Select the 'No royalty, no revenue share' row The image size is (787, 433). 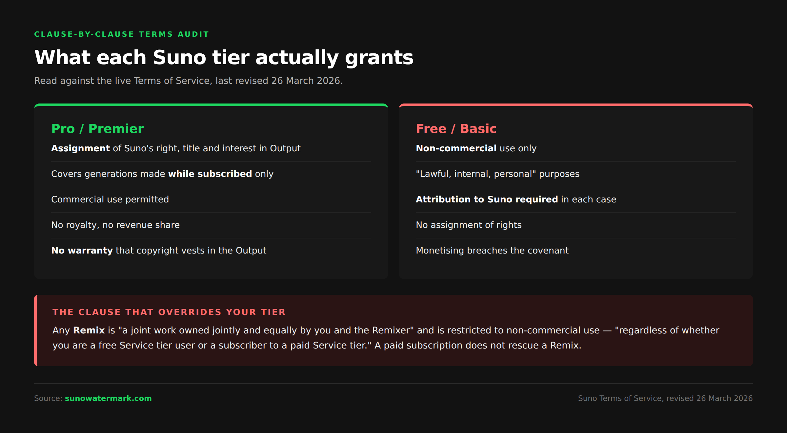[211, 225]
